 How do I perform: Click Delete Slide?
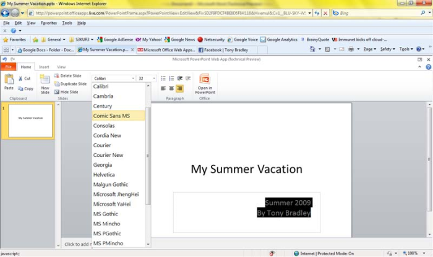click(x=67, y=75)
